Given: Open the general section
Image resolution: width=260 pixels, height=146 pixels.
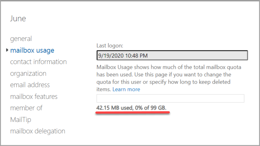Looking at the screenshot, I should tap(21, 39).
